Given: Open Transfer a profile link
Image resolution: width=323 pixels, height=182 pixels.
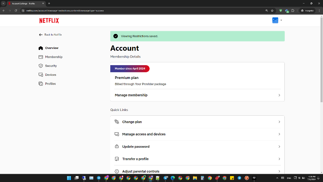Looking at the screenshot, I should click(x=197, y=159).
